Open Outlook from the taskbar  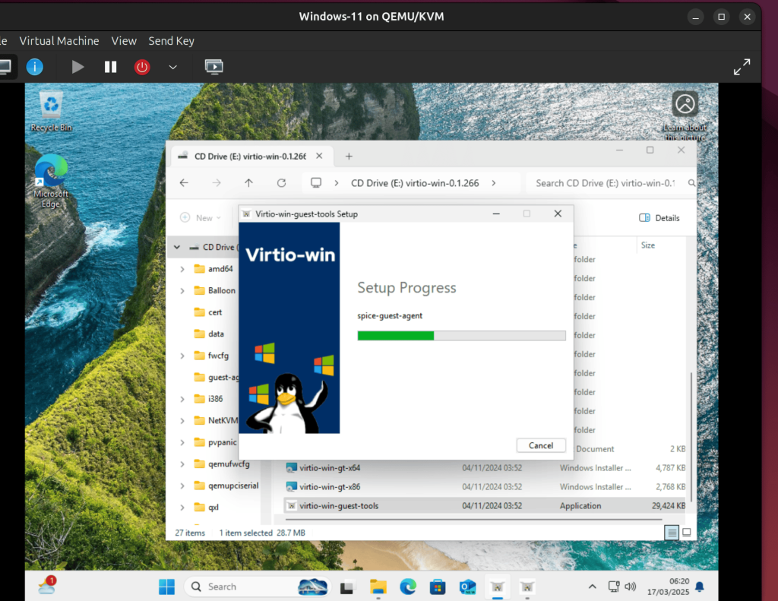click(467, 586)
